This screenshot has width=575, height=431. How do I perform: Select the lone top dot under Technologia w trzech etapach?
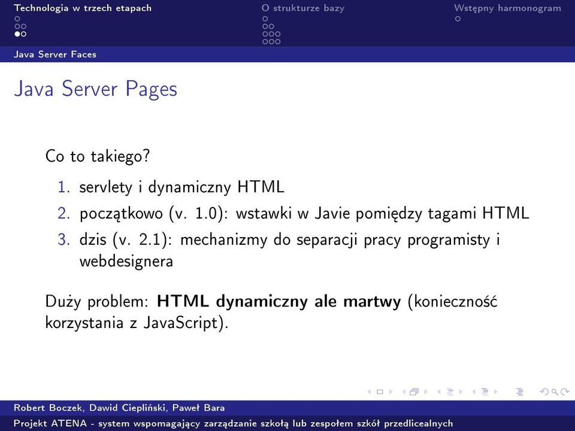[17, 19]
